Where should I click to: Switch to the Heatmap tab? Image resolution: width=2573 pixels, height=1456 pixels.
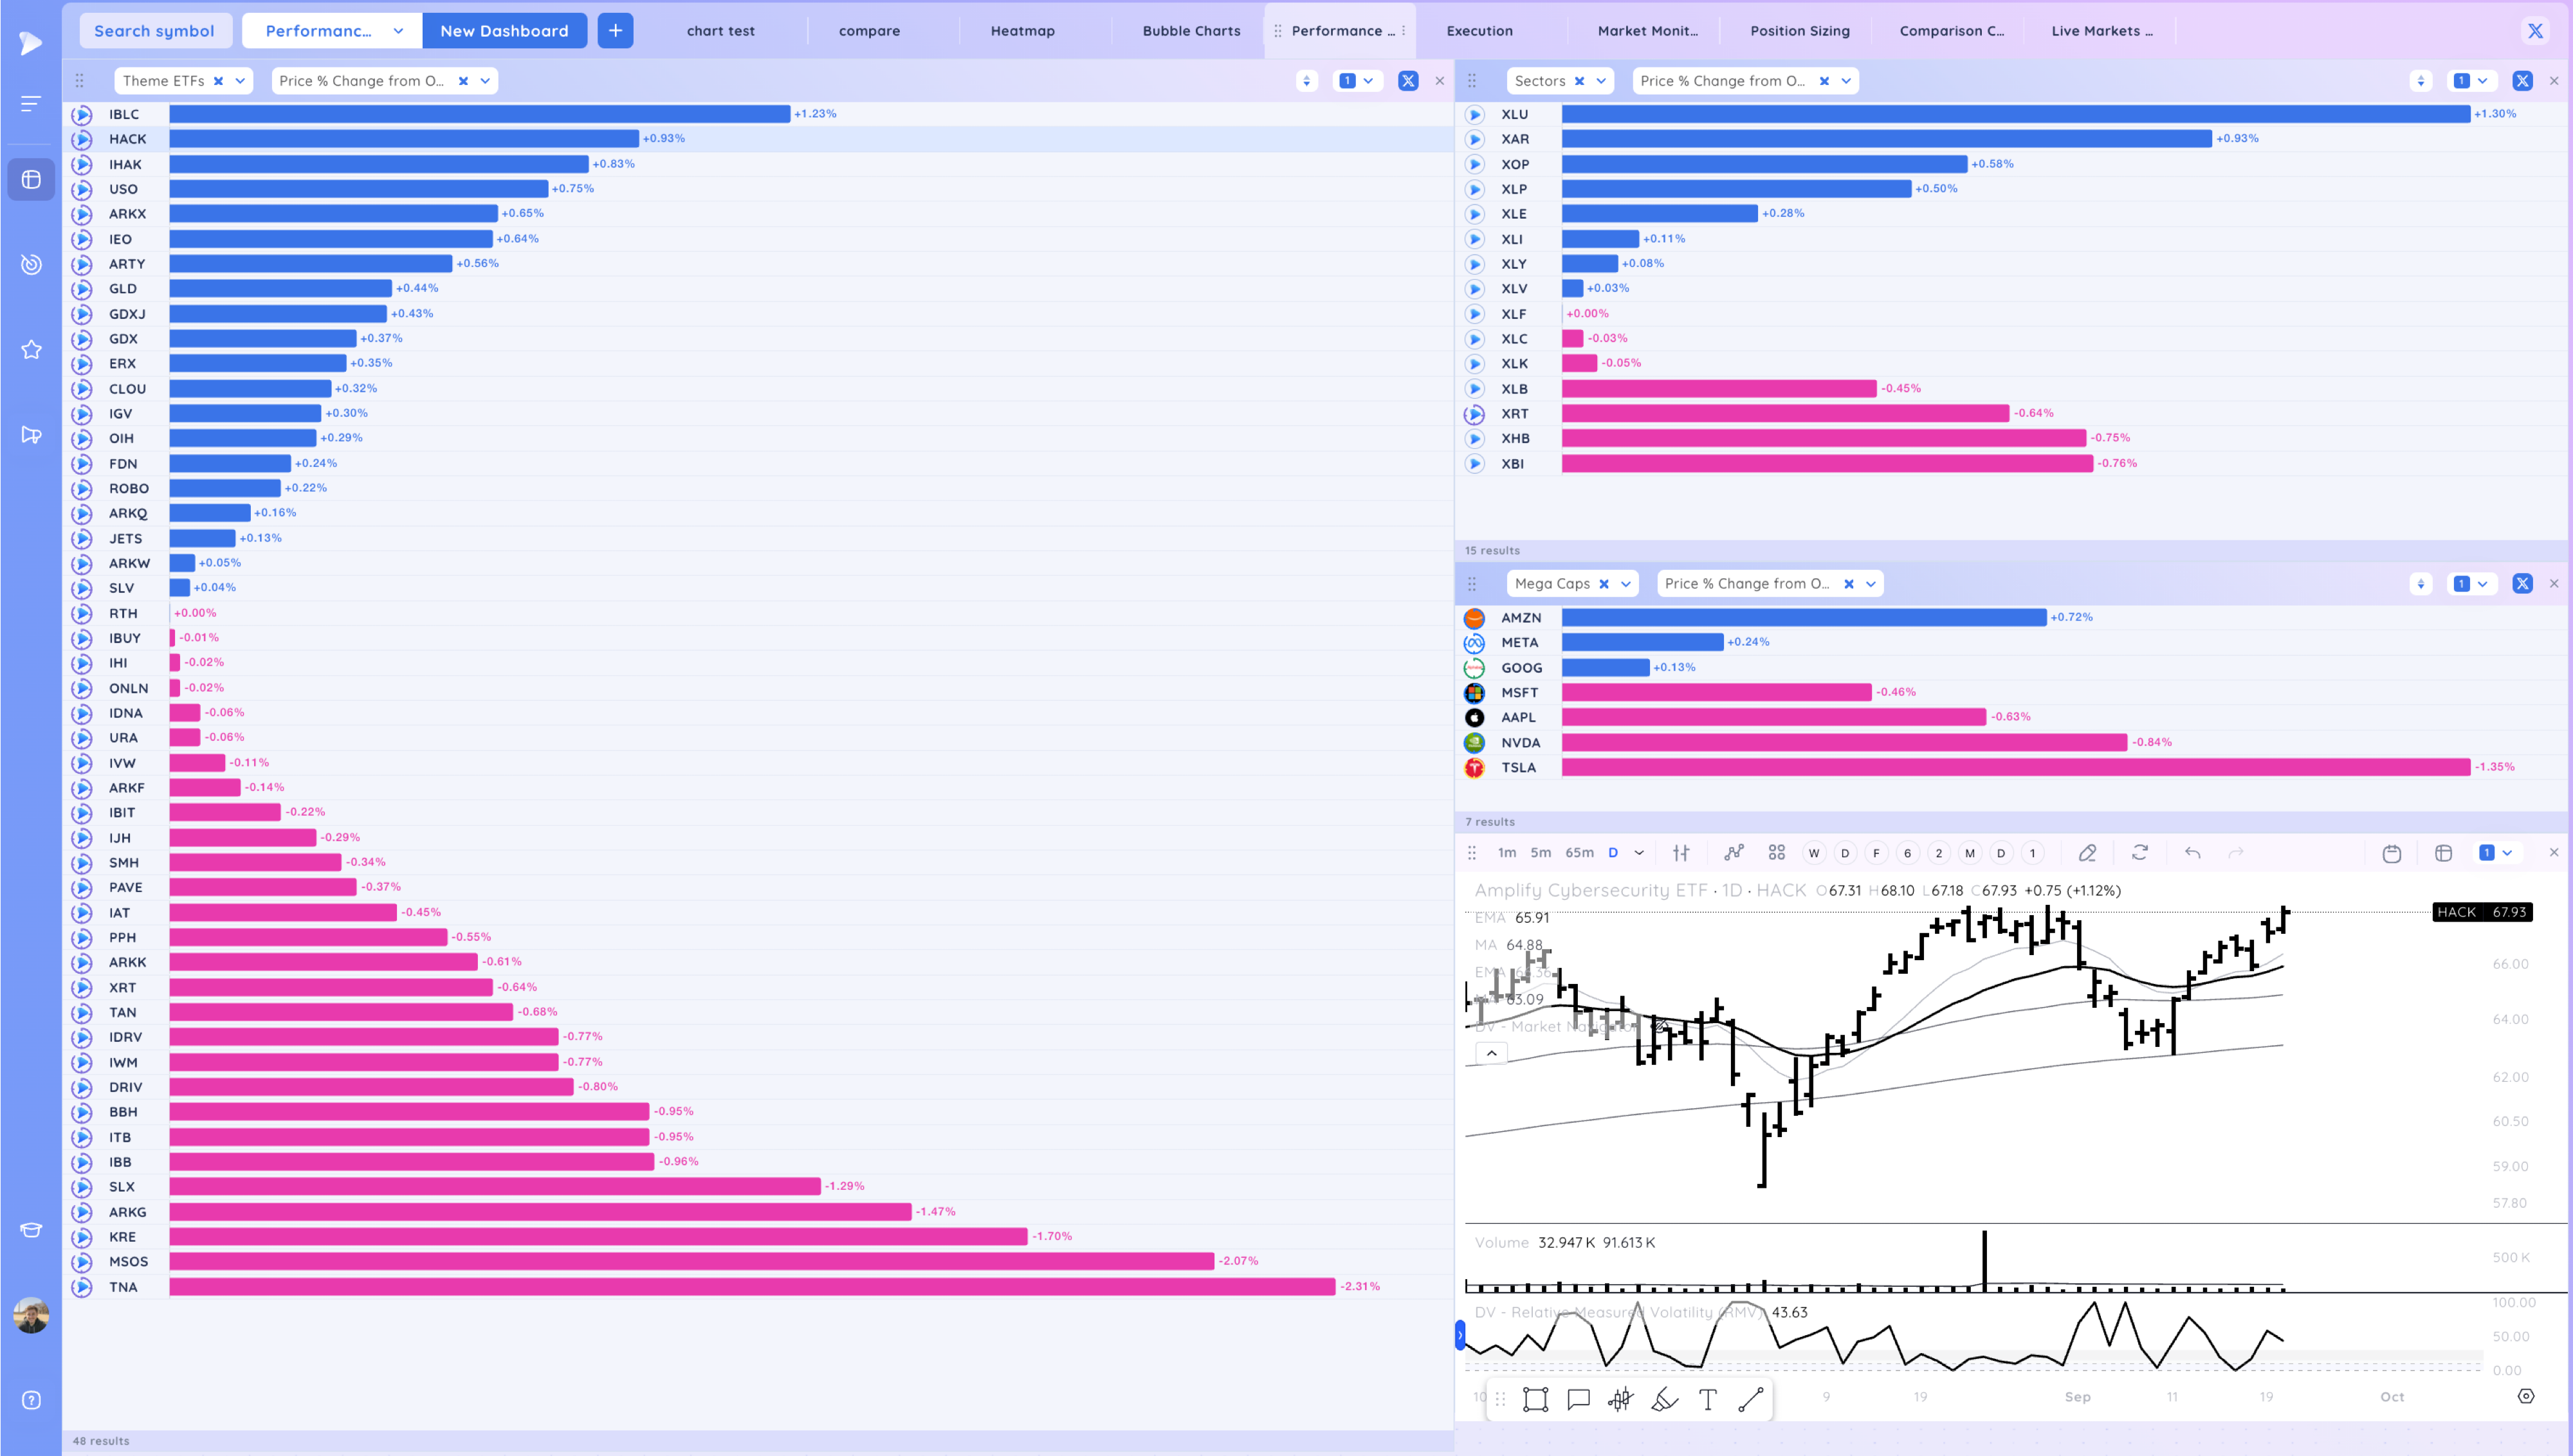[x=1022, y=31]
